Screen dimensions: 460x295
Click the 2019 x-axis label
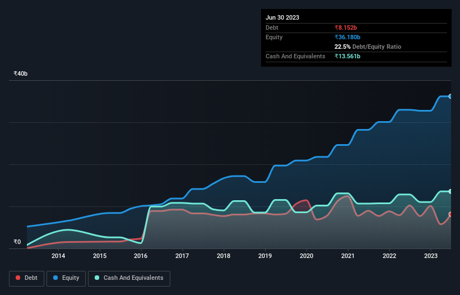265,256
